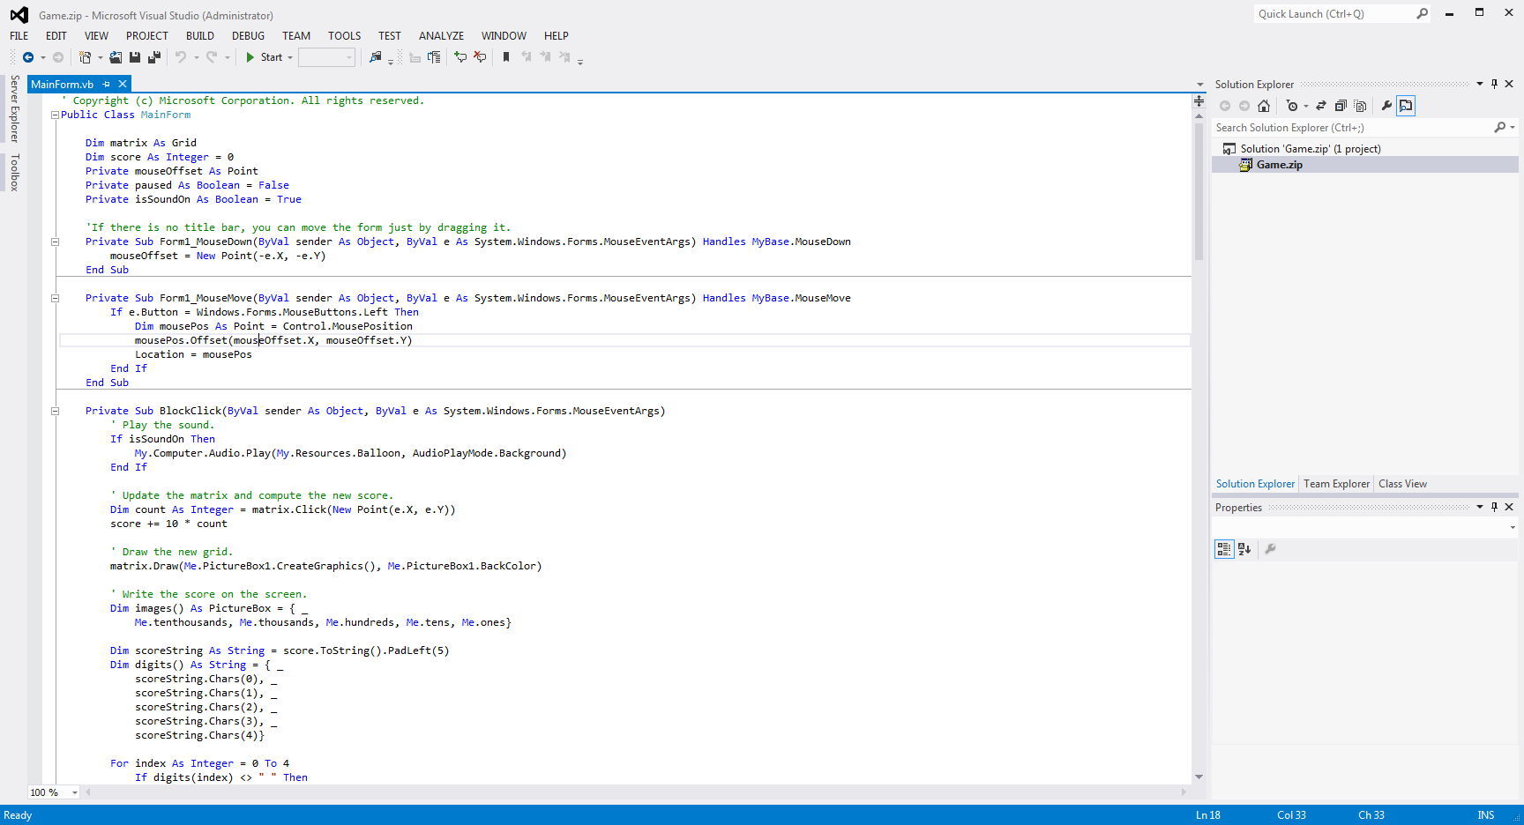This screenshot has height=825, width=1524.
Task: Open the Solution Explorer window options dropdown
Action: (1479, 85)
